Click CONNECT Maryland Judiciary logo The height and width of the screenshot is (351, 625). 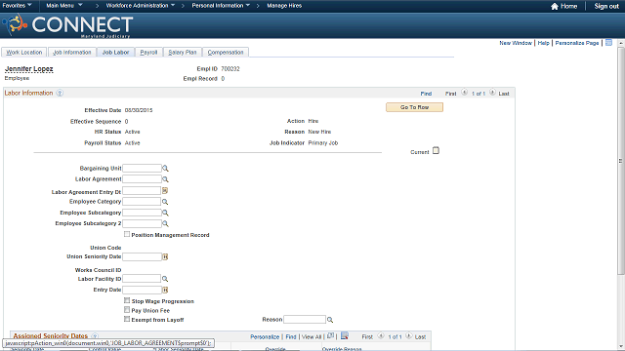click(67, 26)
